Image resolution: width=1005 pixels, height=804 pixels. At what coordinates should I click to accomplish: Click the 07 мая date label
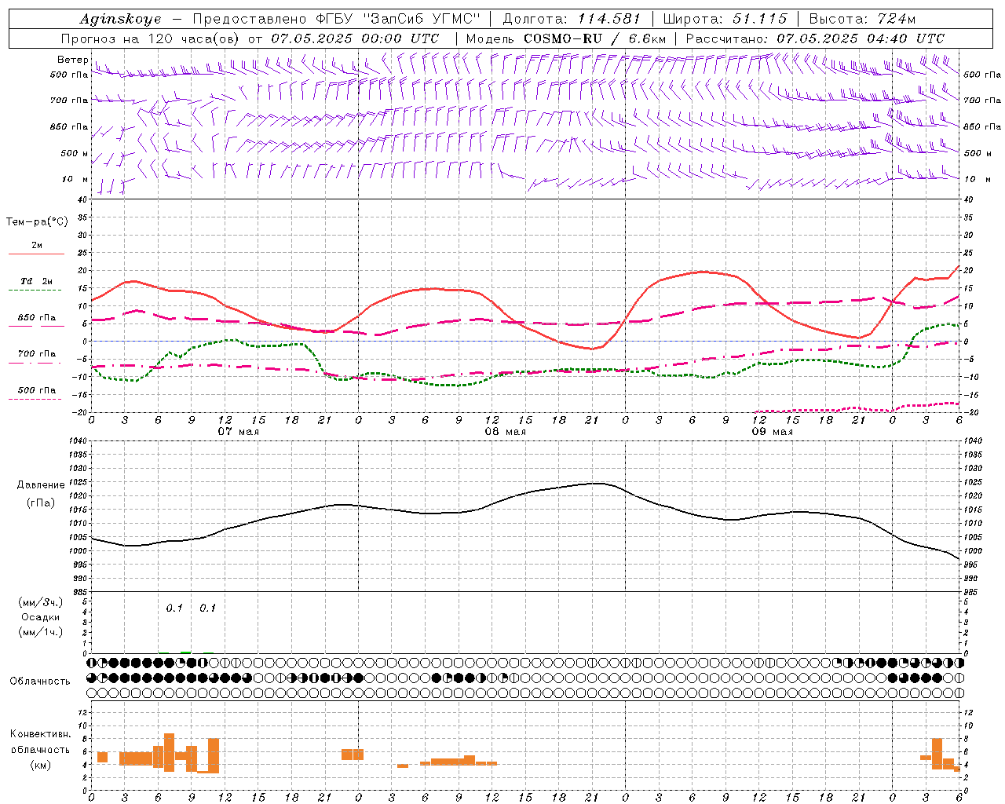click(x=239, y=432)
